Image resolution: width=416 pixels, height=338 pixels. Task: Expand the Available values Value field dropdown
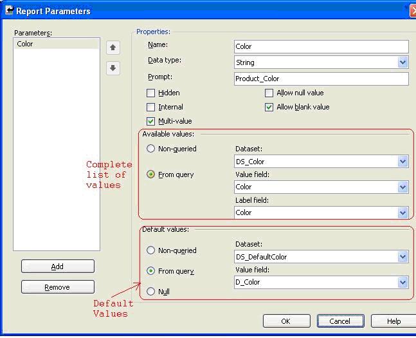[402, 187]
